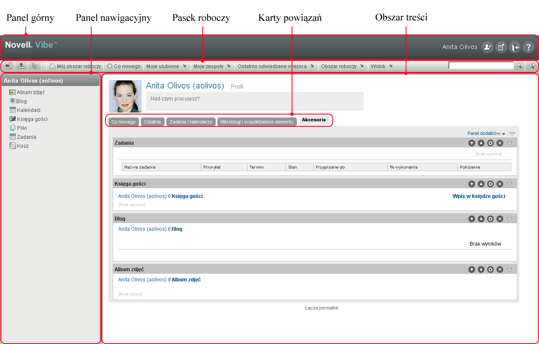Open settings gear of Album zdjęć accessory

pos(491,269)
